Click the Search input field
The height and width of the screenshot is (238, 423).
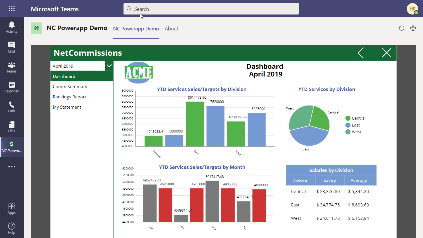[x=211, y=9]
